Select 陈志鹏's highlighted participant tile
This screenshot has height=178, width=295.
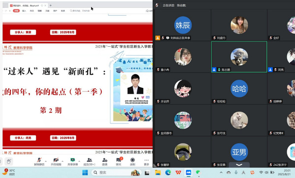[239, 57]
